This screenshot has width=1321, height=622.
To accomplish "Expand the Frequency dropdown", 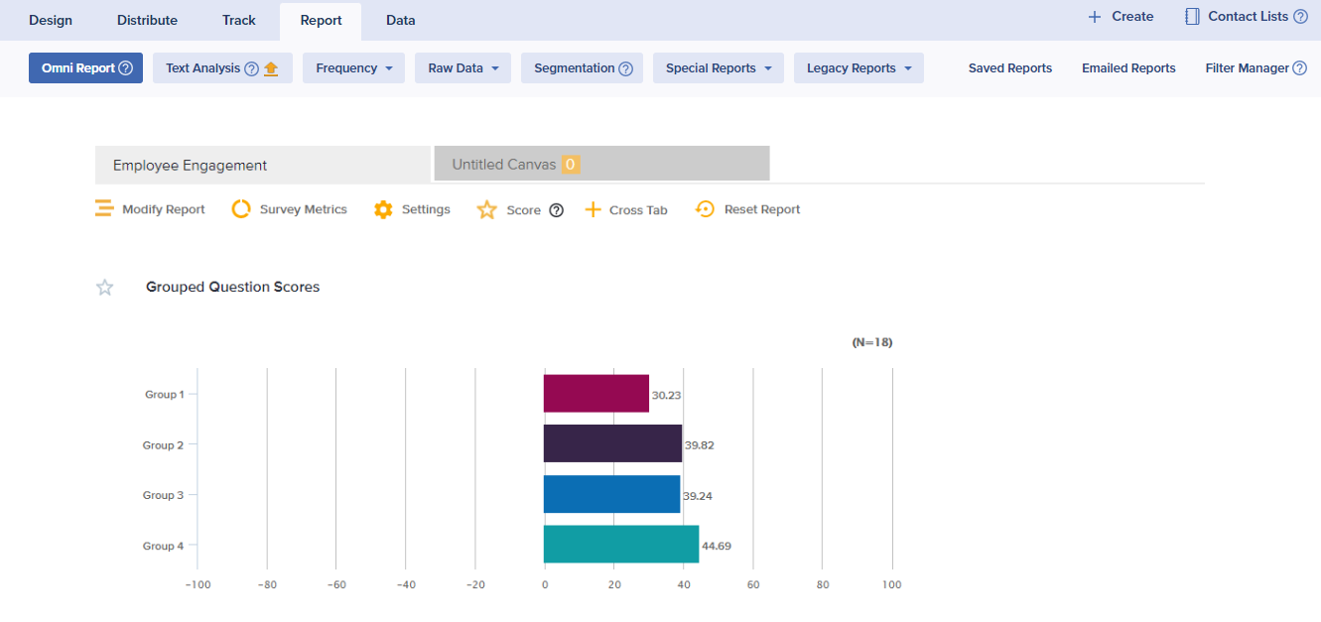I will click(x=353, y=68).
